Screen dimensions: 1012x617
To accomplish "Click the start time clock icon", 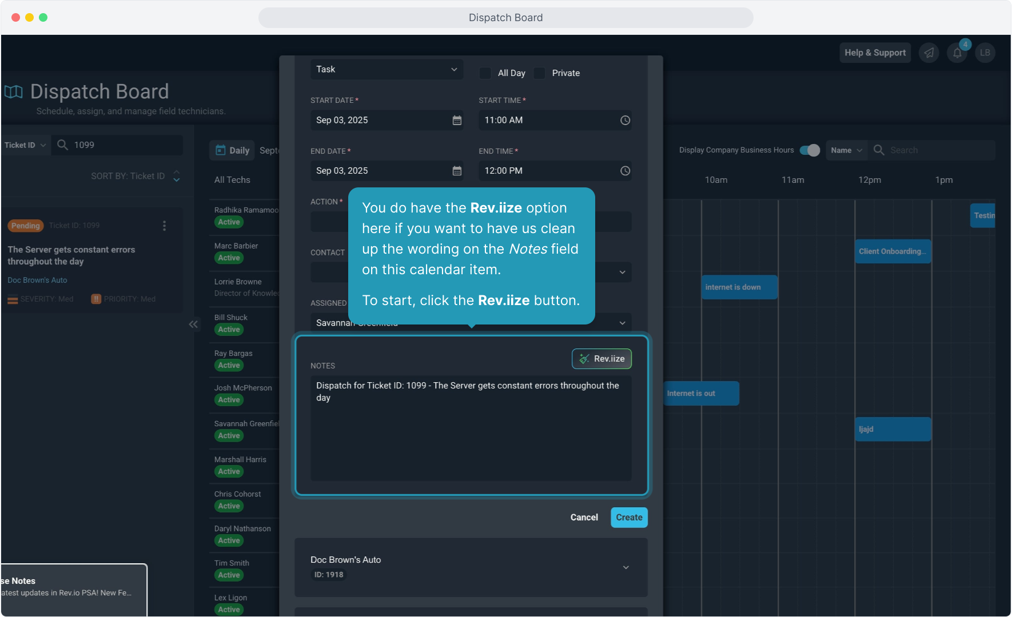I will coord(625,121).
